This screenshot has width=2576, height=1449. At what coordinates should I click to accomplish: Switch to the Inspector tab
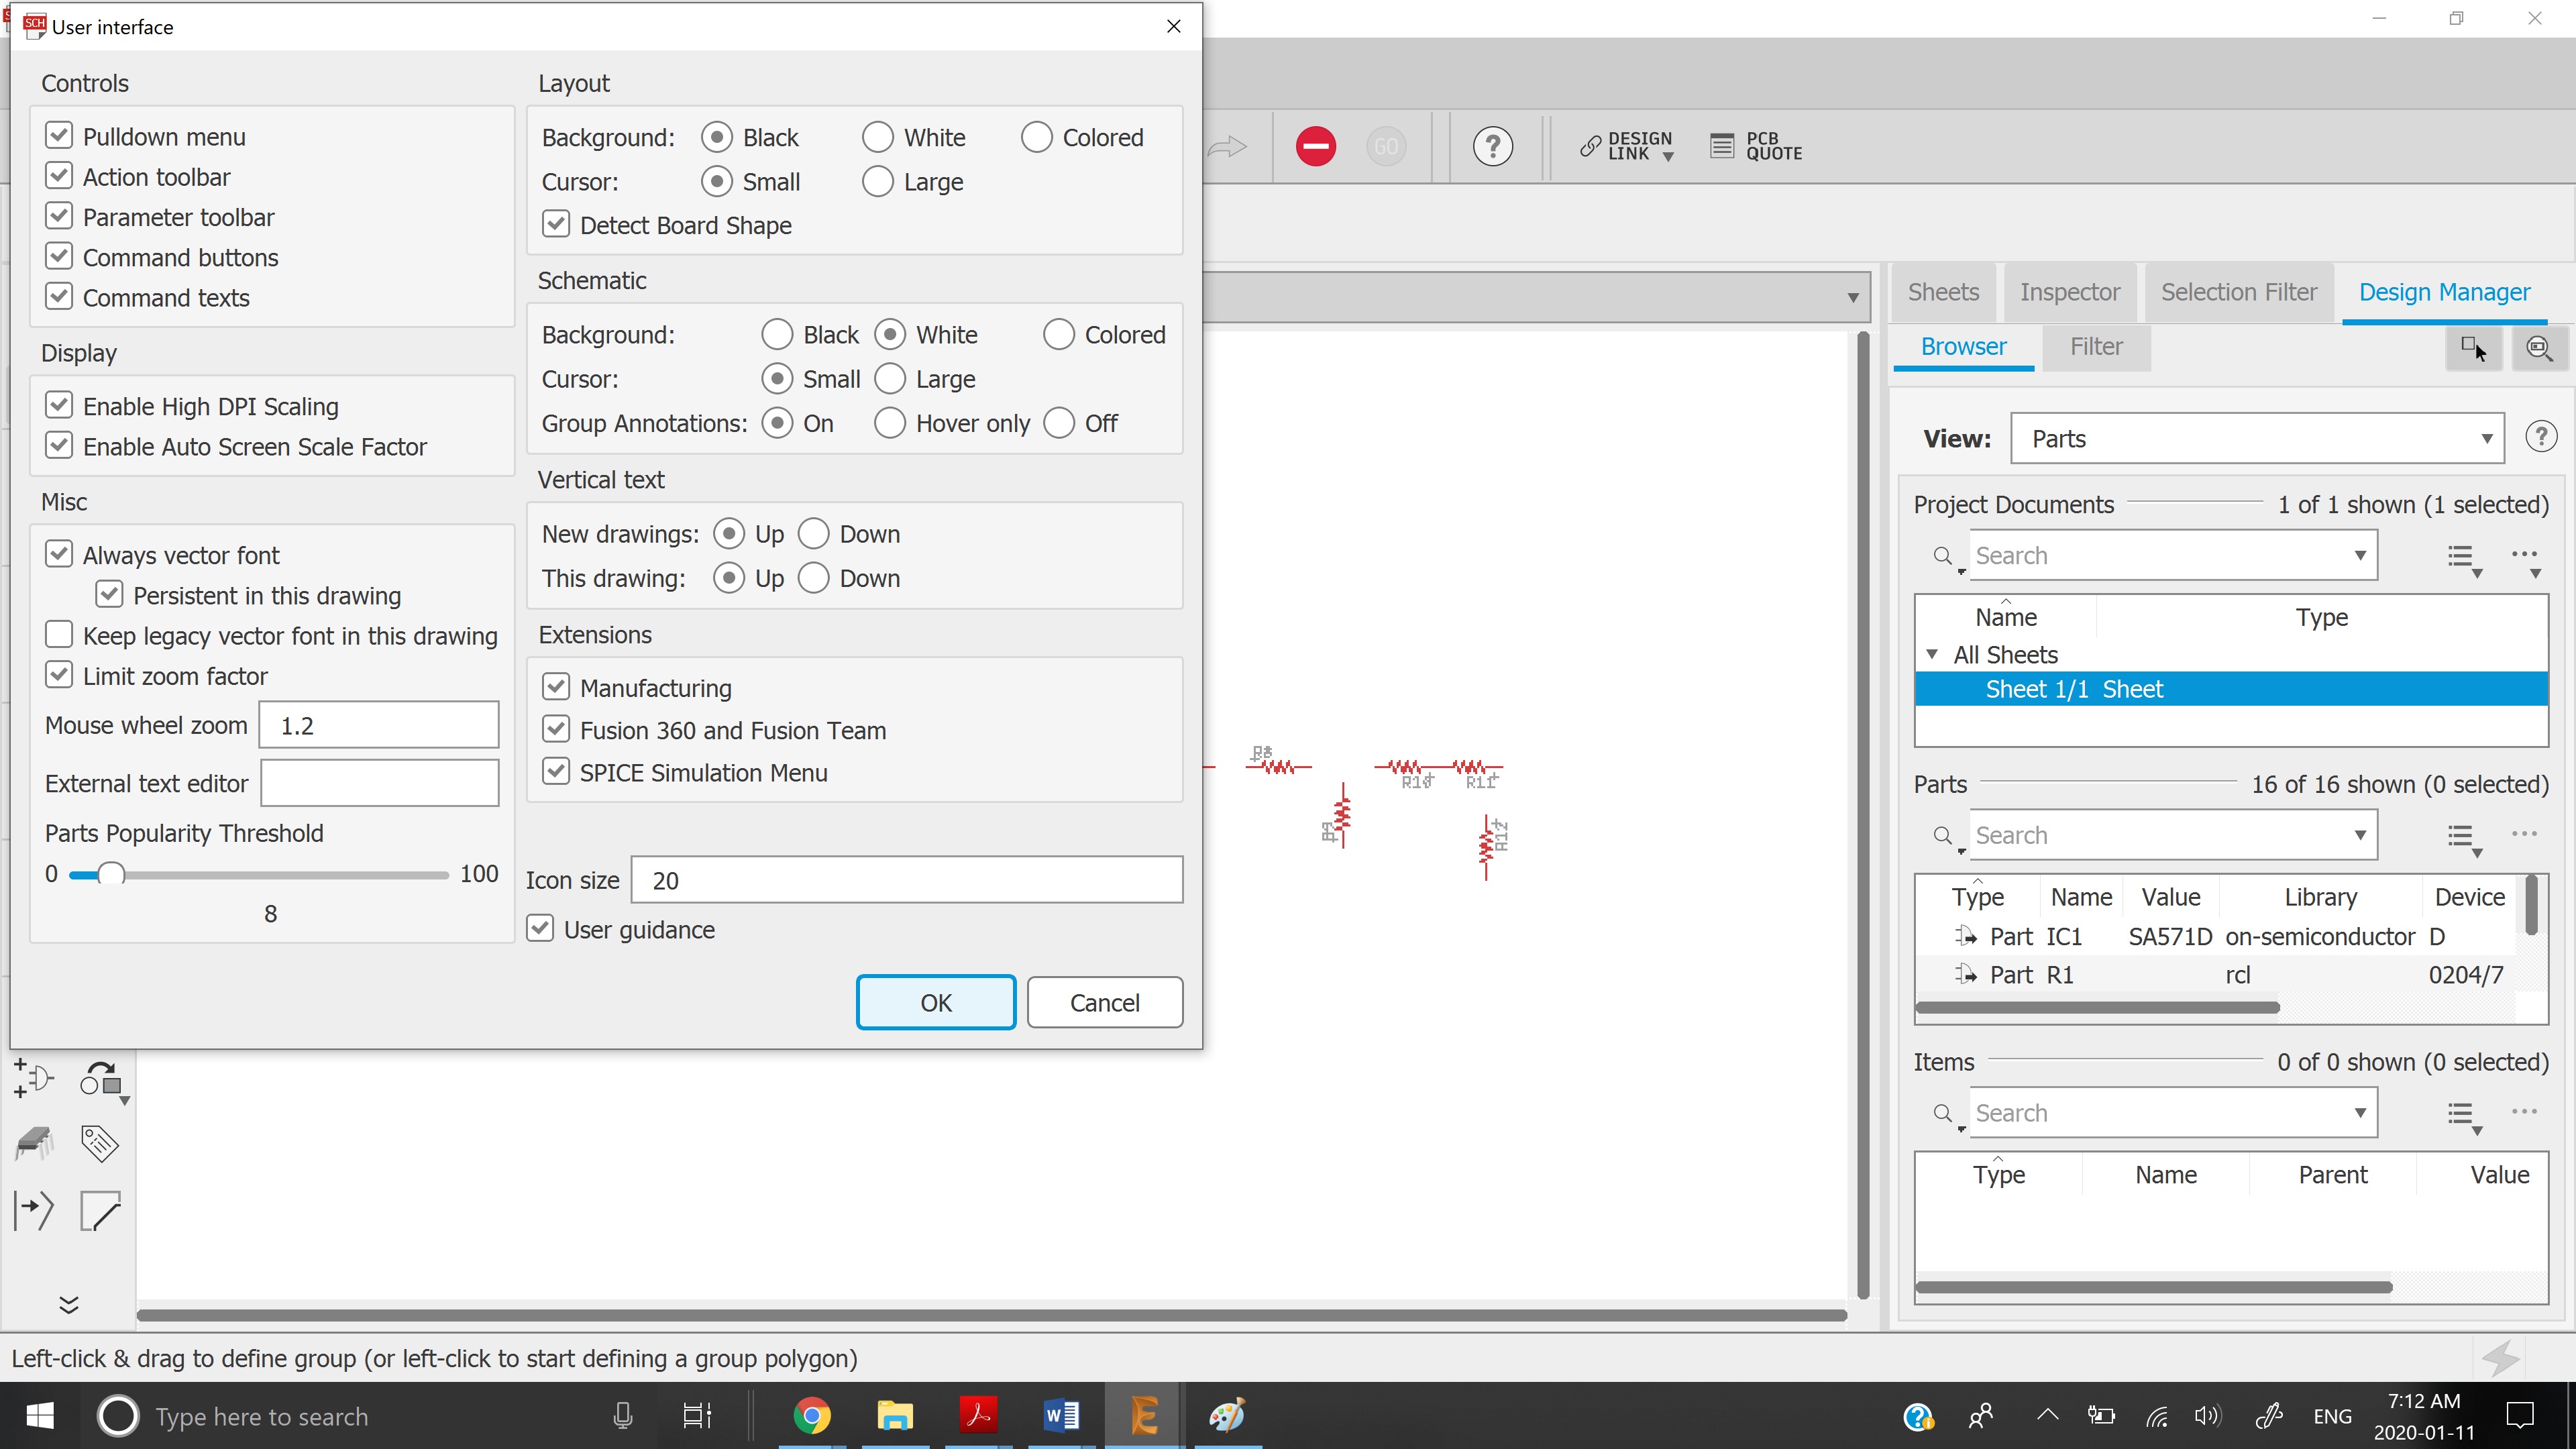point(2069,292)
